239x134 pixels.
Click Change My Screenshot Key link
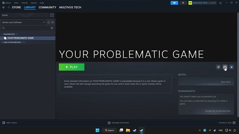tap(217, 111)
